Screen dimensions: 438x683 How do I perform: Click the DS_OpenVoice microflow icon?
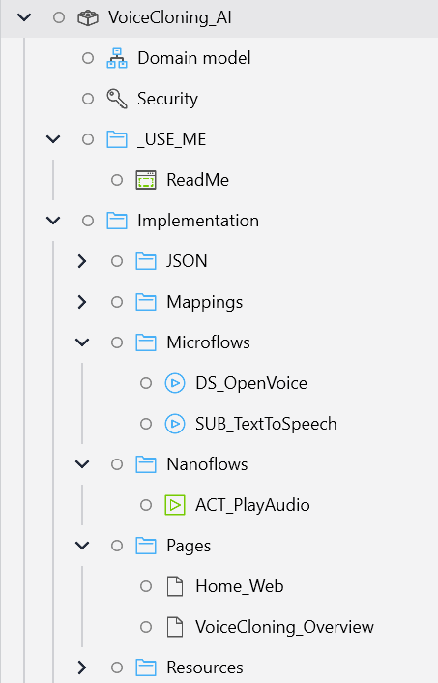pyautogui.click(x=175, y=383)
